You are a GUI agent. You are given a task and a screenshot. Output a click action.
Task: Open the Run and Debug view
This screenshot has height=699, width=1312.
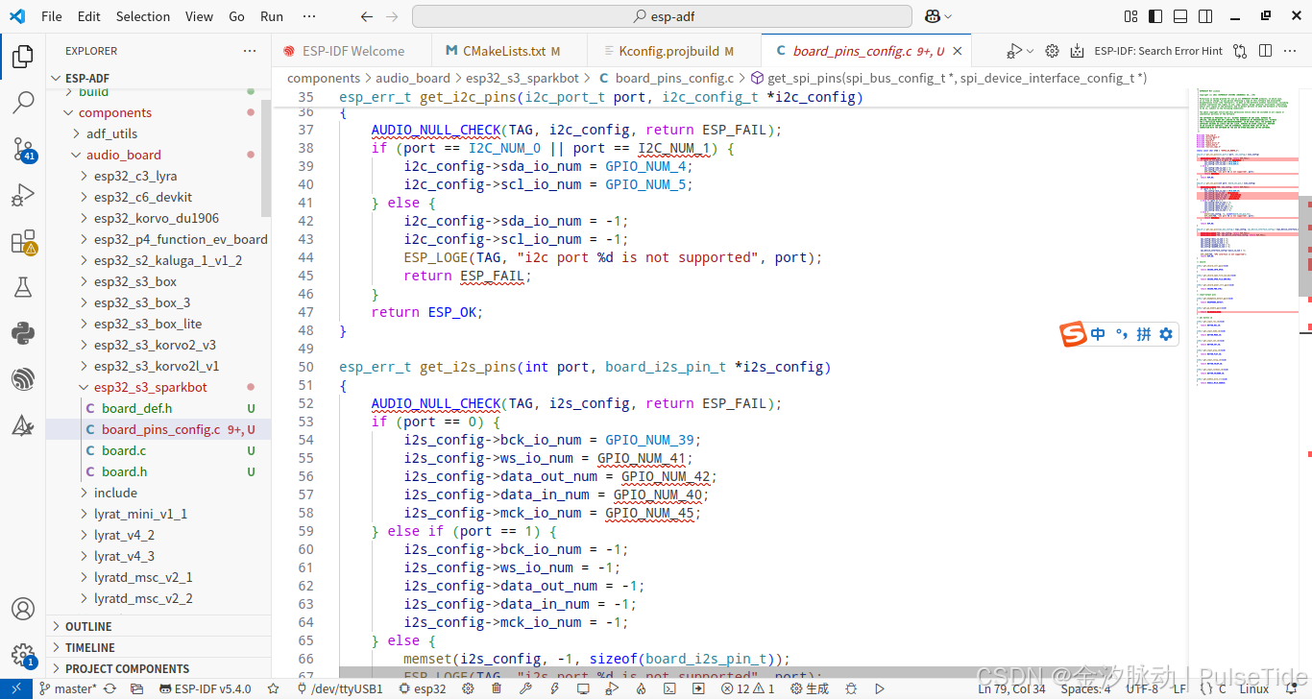pyautogui.click(x=23, y=196)
